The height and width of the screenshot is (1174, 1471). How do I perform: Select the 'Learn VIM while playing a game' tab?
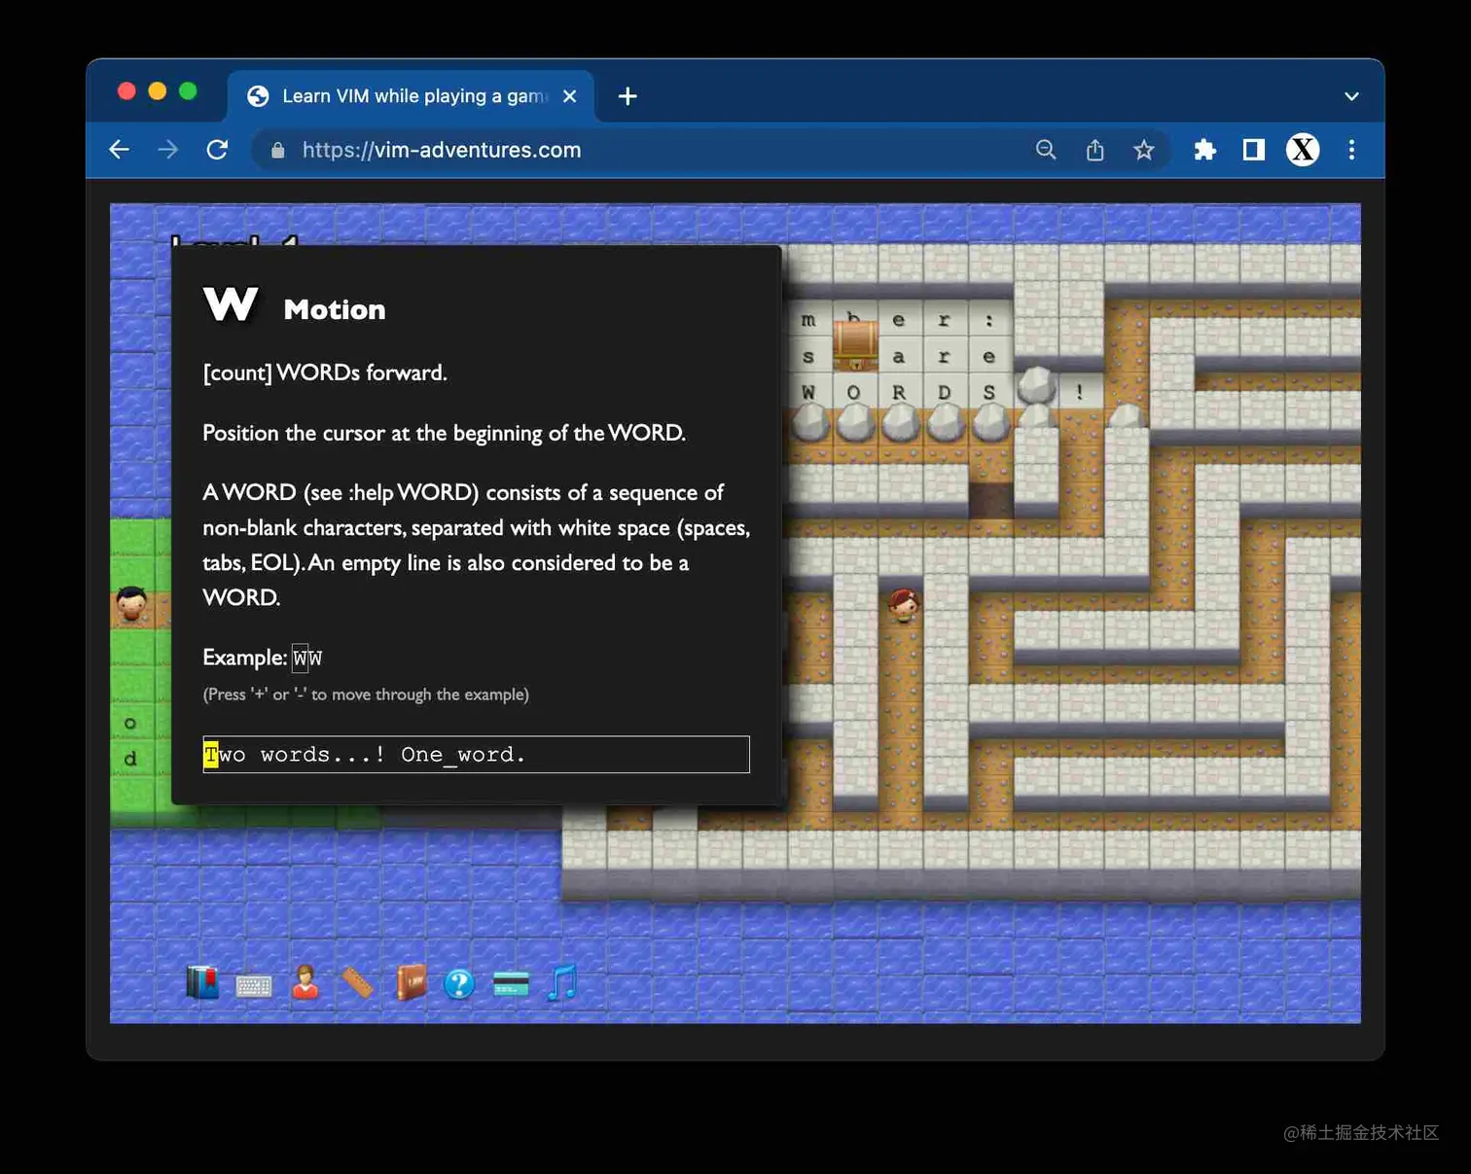pyautogui.click(x=409, y=95)
